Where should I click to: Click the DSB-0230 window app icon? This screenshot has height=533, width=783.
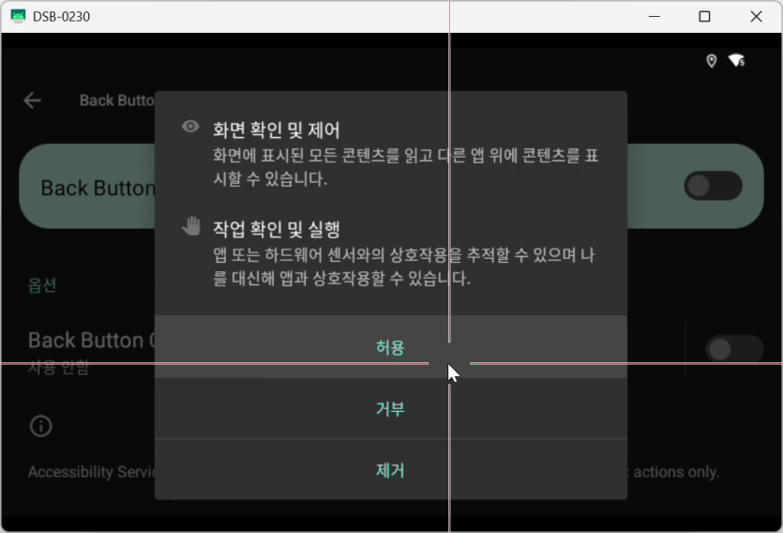[x=18, y=16]
